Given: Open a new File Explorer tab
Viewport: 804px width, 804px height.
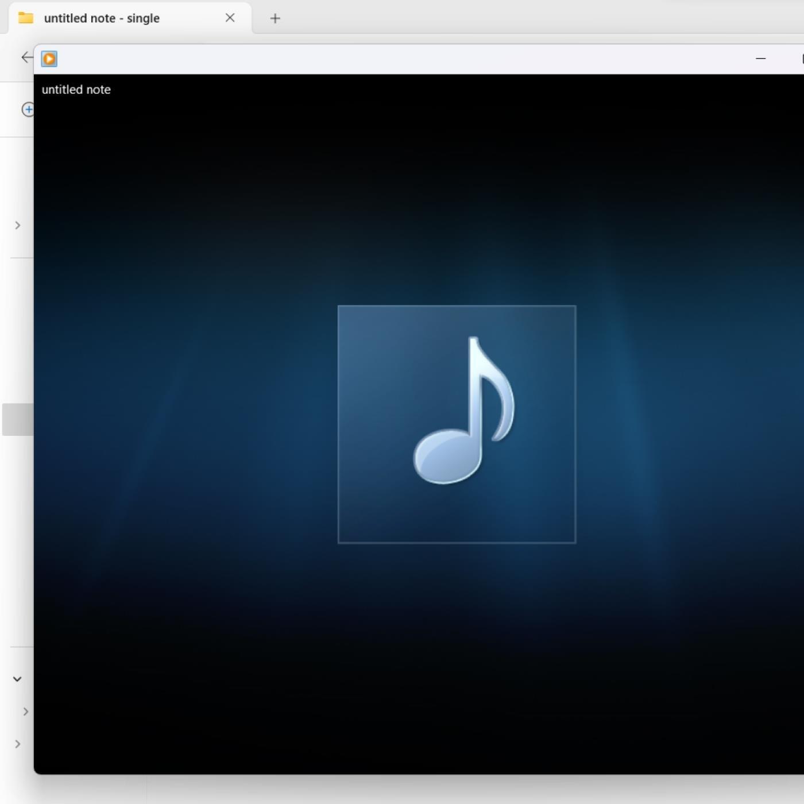Looking at the screenshot, I should (x=275, y=18).
